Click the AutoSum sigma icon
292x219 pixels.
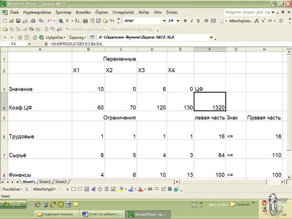pyautogui.click(x=67, y=21)
